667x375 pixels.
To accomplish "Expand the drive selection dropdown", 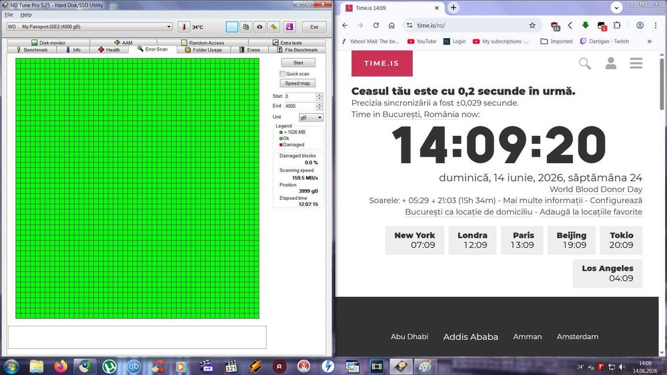I will pos(169,27).
